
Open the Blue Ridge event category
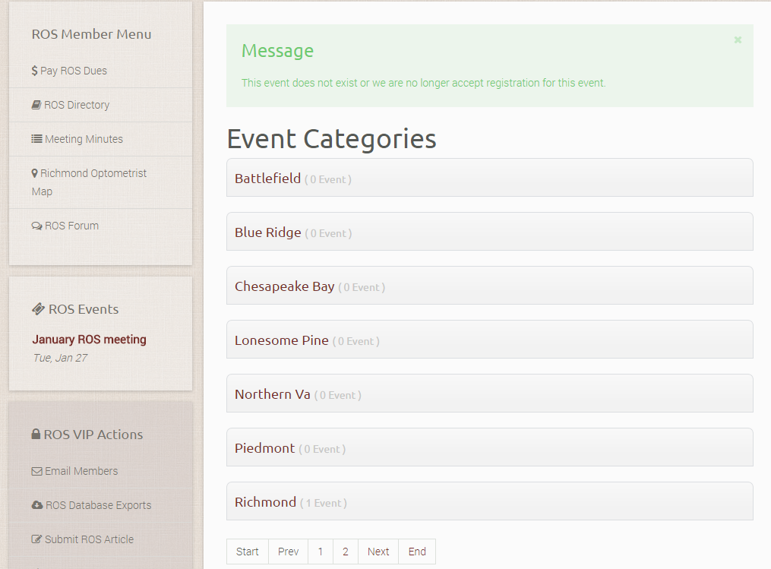coord(267,232)
